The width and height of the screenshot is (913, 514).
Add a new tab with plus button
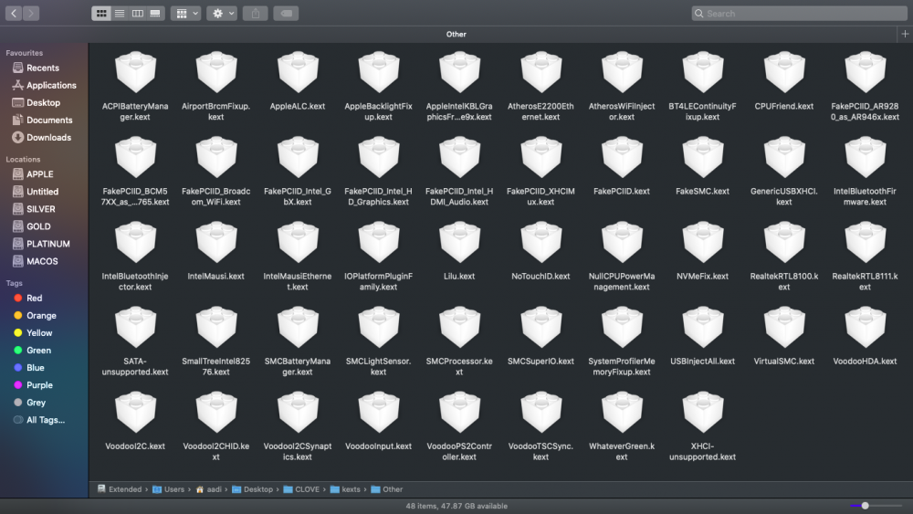pyautogui.click(x=905, y=35)
